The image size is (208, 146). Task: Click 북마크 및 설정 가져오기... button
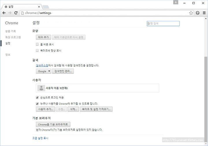tap(96, 109)
